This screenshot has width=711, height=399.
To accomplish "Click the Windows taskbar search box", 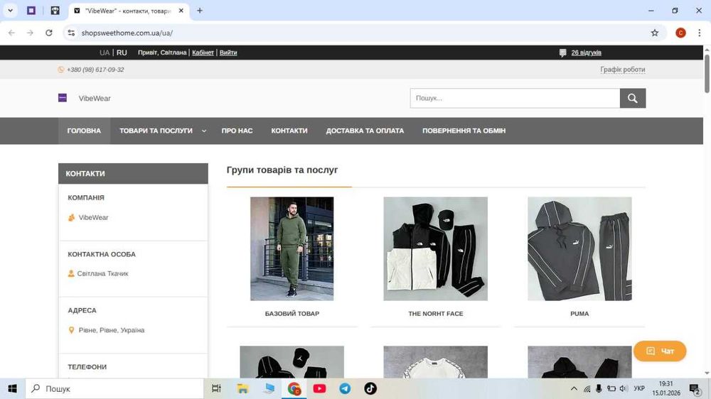I will (114, 388).
